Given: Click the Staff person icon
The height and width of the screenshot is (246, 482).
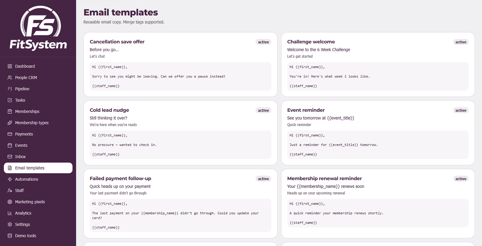Looking at the screenshot, I should pos(10,191).
